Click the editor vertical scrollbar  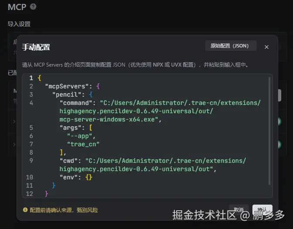(269, 131)
